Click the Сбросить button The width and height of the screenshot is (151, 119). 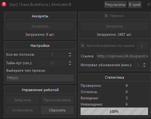pos(57,110)
